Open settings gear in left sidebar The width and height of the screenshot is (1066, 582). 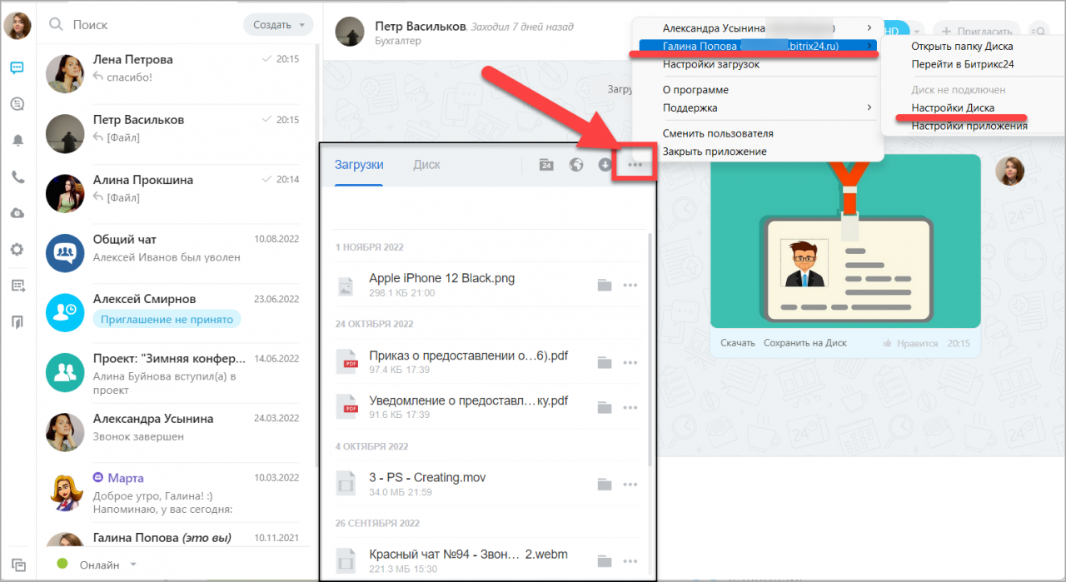(17, 249)
